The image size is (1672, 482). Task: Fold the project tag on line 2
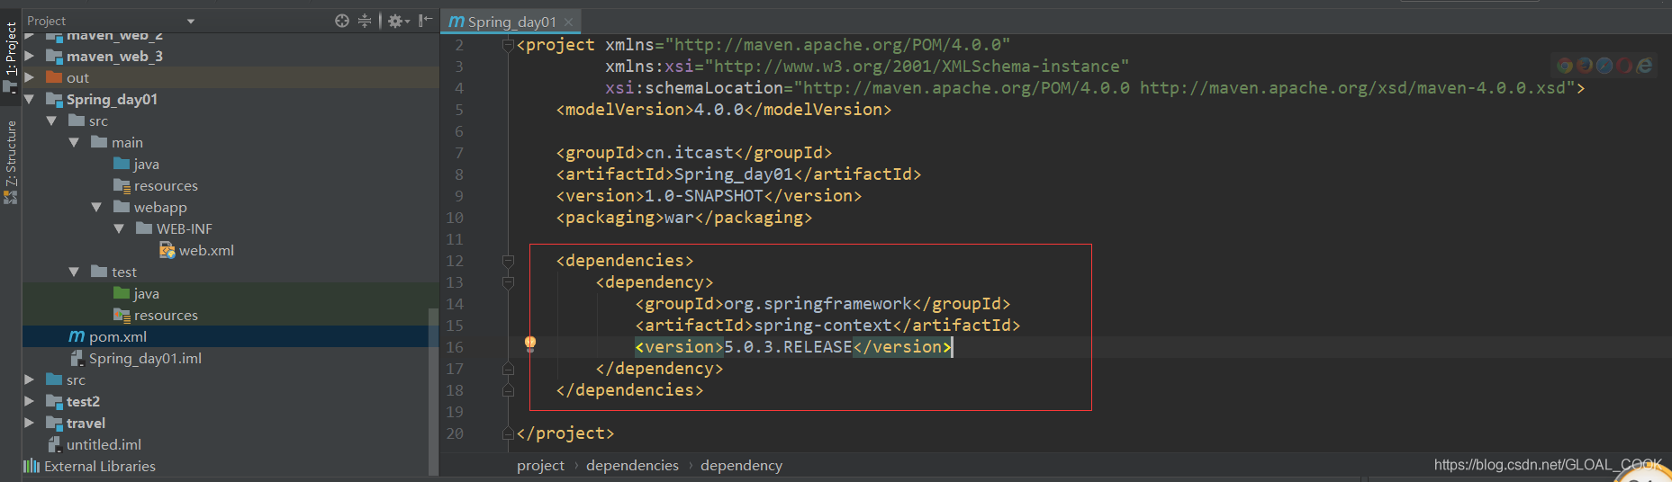[x=508, y=45]
